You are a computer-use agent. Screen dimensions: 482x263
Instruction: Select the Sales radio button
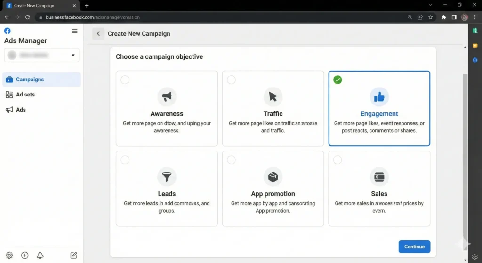pyautogui.click(x=337, y=160)
